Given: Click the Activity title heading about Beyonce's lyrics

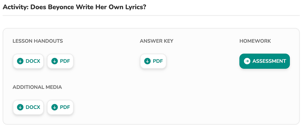Looking at the screenshot, I should pyautogui.click(x=74, y=7).
